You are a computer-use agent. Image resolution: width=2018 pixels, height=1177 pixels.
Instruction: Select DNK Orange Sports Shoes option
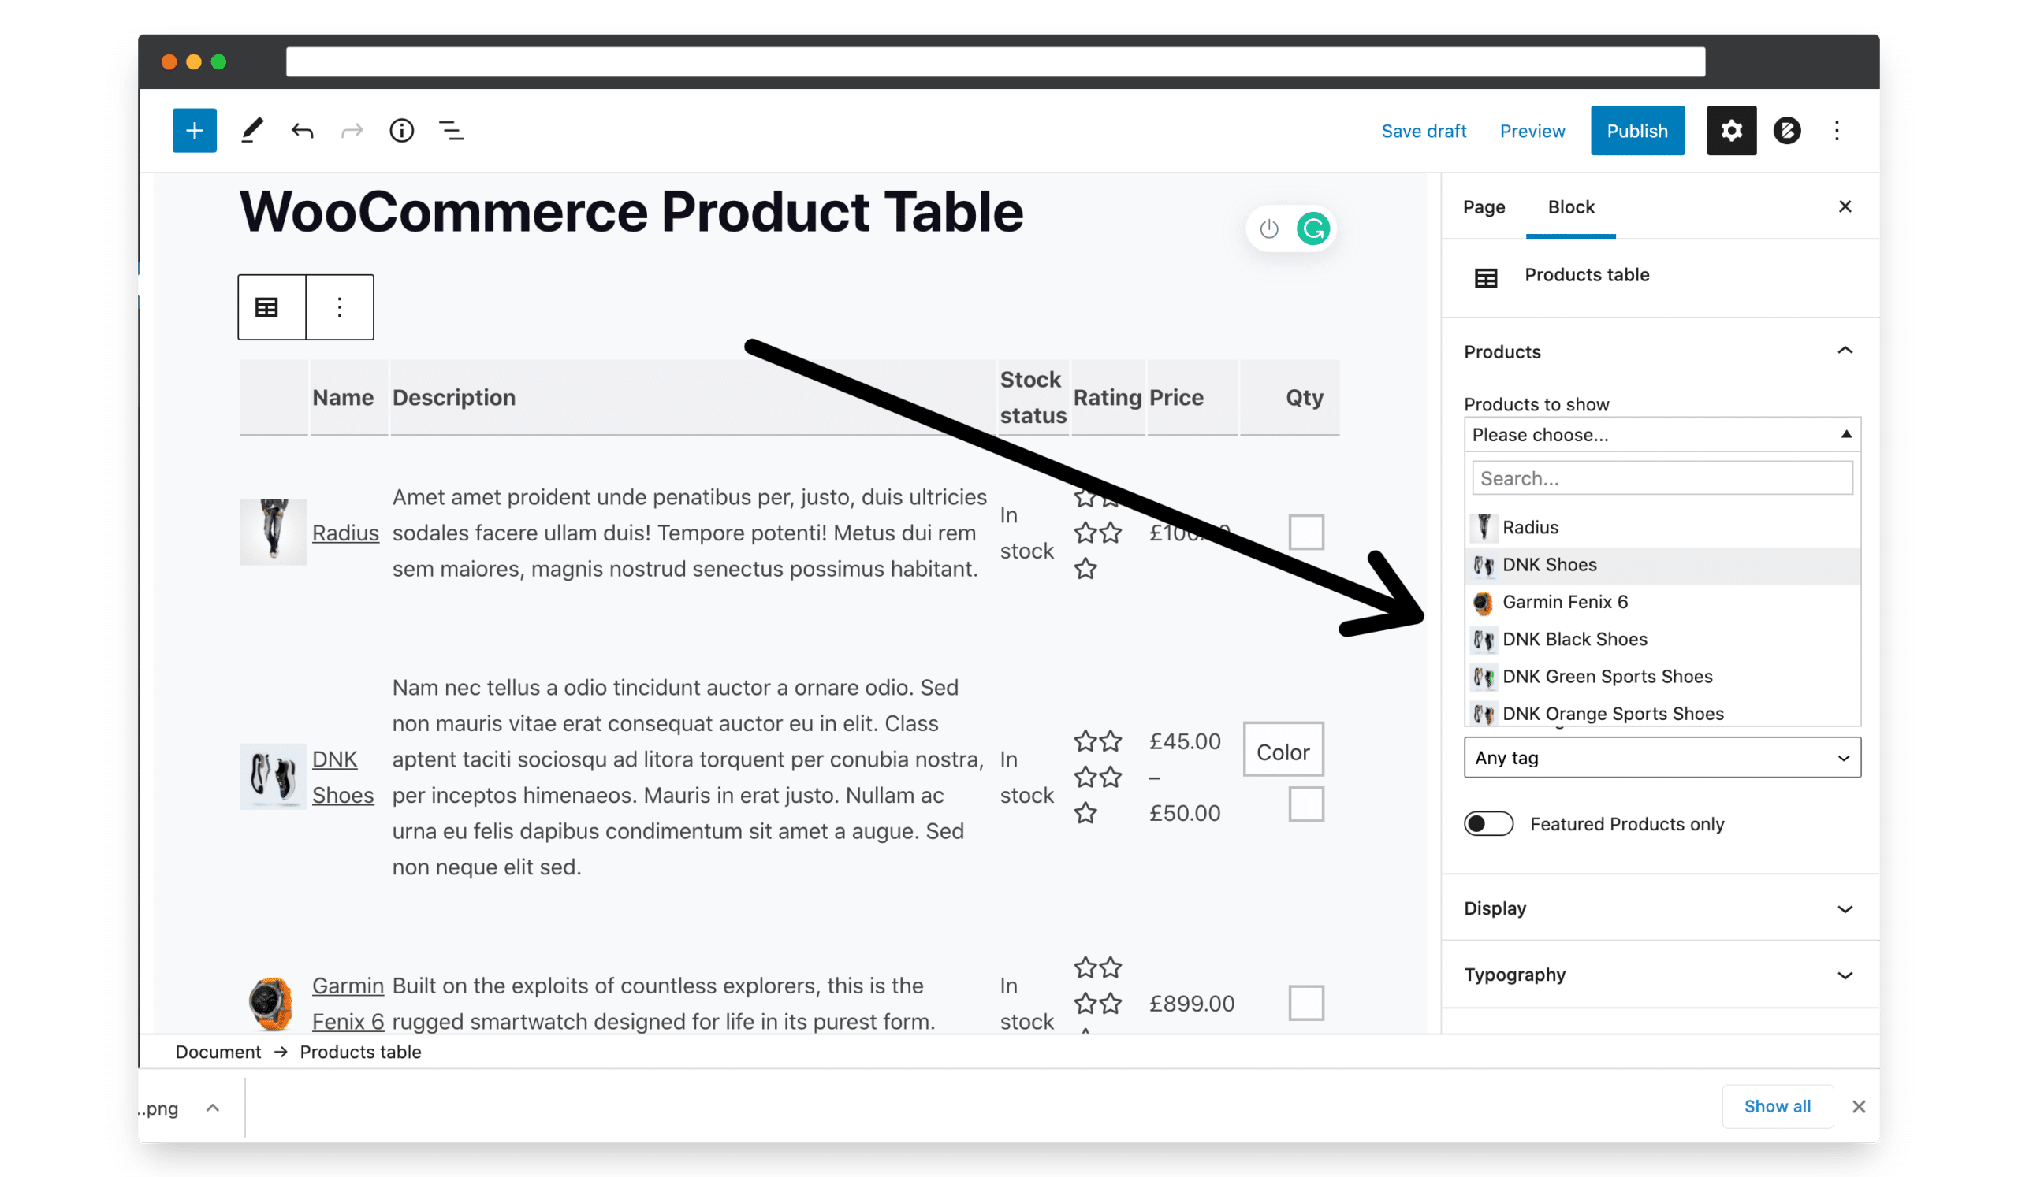tap(1662, 713)
